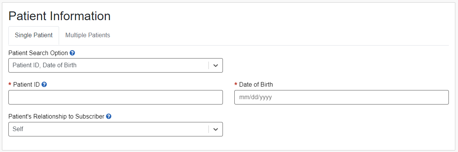The height and width of the screenshot is (152, 458).
Task: Click the Date of Birth mm/dd/yyyy field
Action: [x=341, y=97]
